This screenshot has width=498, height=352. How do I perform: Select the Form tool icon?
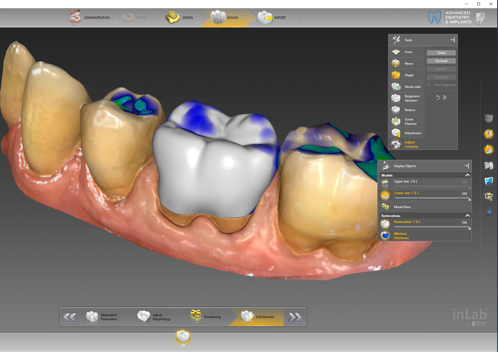[396, 52]
